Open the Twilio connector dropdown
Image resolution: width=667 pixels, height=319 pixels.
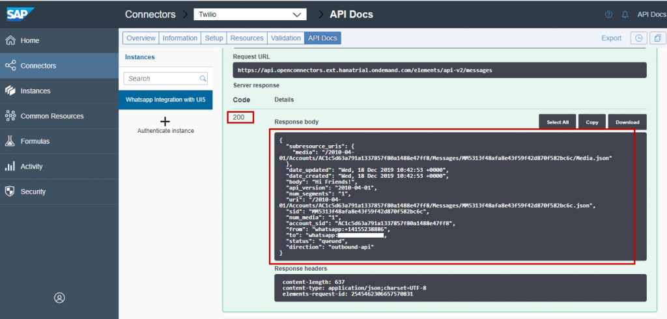click(250, 14)
